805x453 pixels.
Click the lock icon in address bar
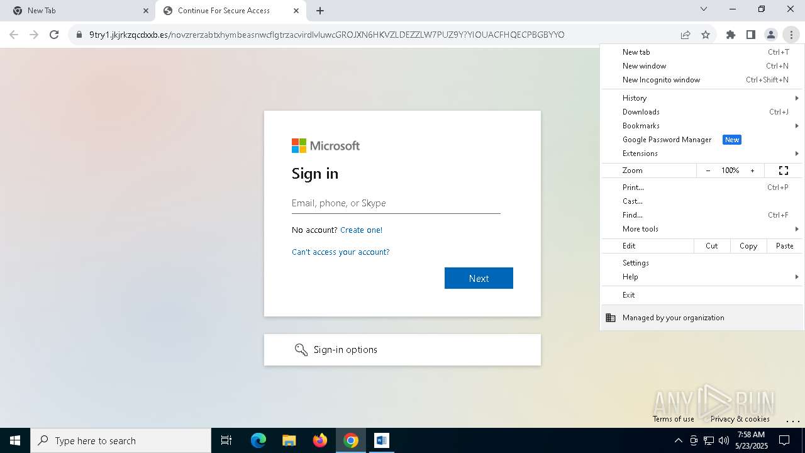[79, 35]
